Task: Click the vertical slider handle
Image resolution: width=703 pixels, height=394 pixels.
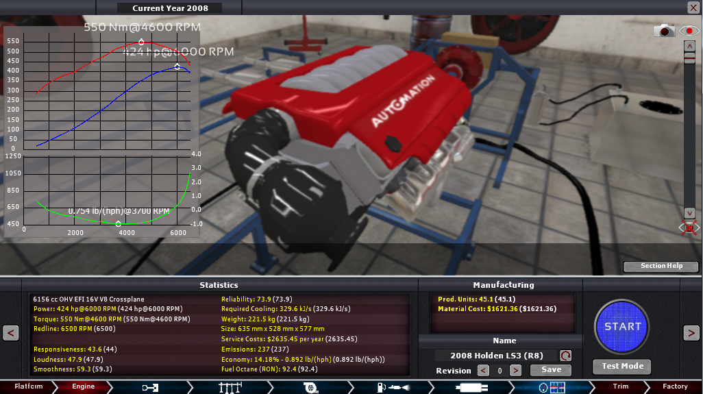Action: pos(689,59)
